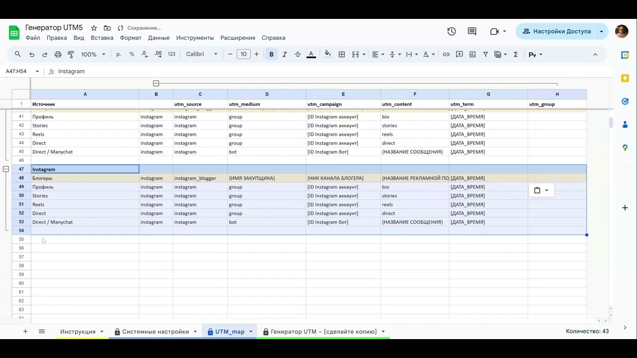This screenshot has height=358, width=637.
Task: Open Google Calendar in side panel
Action: tap(625, 55)
